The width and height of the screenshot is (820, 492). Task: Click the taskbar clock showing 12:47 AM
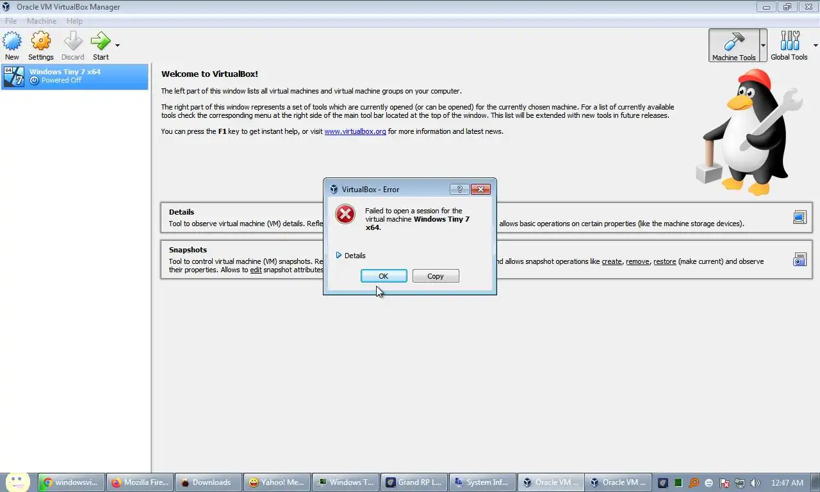point(787,483)
